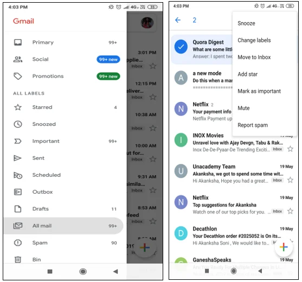Select the Netflix payment email avatar
302x282 pixels.
coord(181,109)
